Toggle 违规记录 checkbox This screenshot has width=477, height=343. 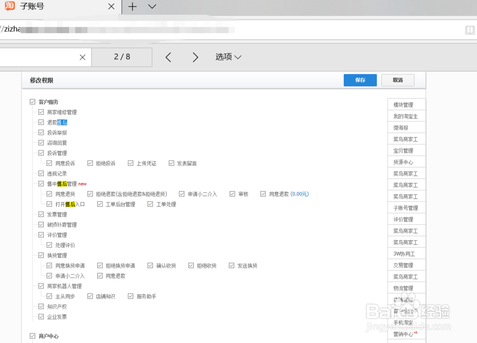coord(41,173)
